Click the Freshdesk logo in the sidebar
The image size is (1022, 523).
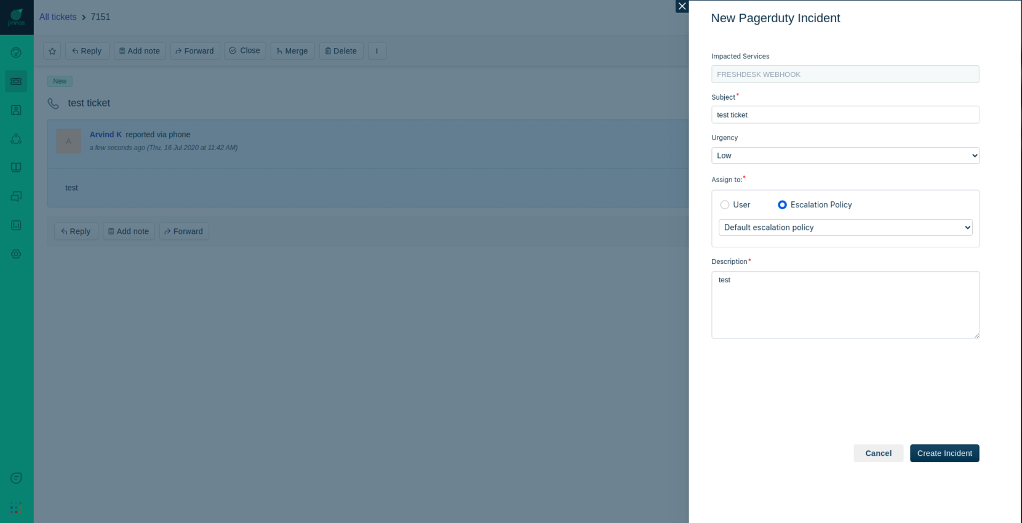pos(17,17)
